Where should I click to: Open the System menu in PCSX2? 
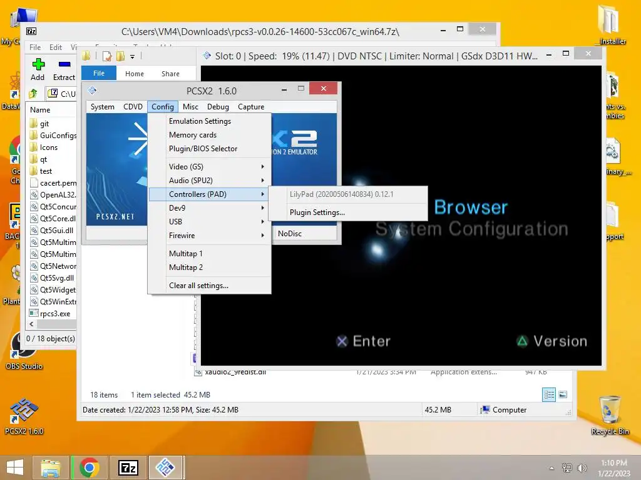point(102,106)
